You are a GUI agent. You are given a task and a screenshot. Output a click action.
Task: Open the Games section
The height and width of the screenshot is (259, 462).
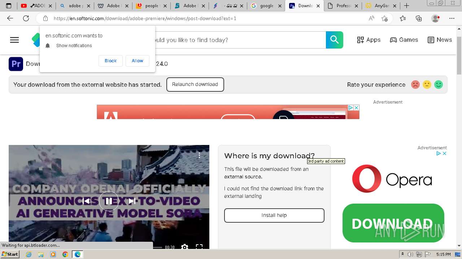point(404,40)
